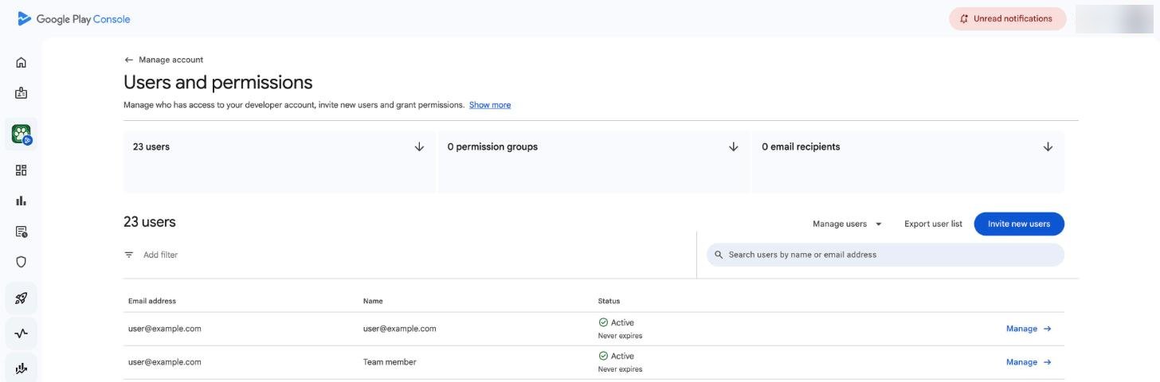Click the magnifier icon in the search box
Screen dimensions: 1160x382
(x=719, y=255)
